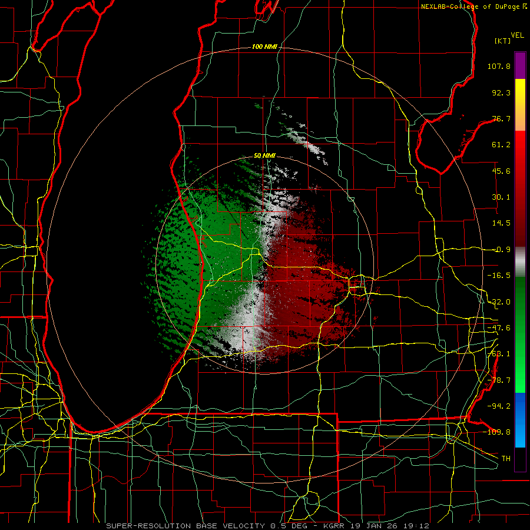The image size is (530, 530).
Task: Click the 30.1 velocity scale value
Action: pos(501,197)
